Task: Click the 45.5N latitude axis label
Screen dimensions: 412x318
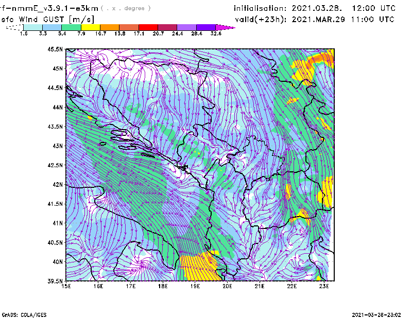Action: point(55,49)
